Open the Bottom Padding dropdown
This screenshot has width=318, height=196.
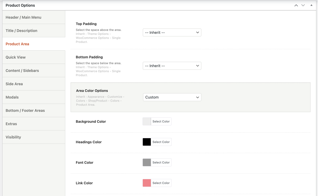[172, 66]
